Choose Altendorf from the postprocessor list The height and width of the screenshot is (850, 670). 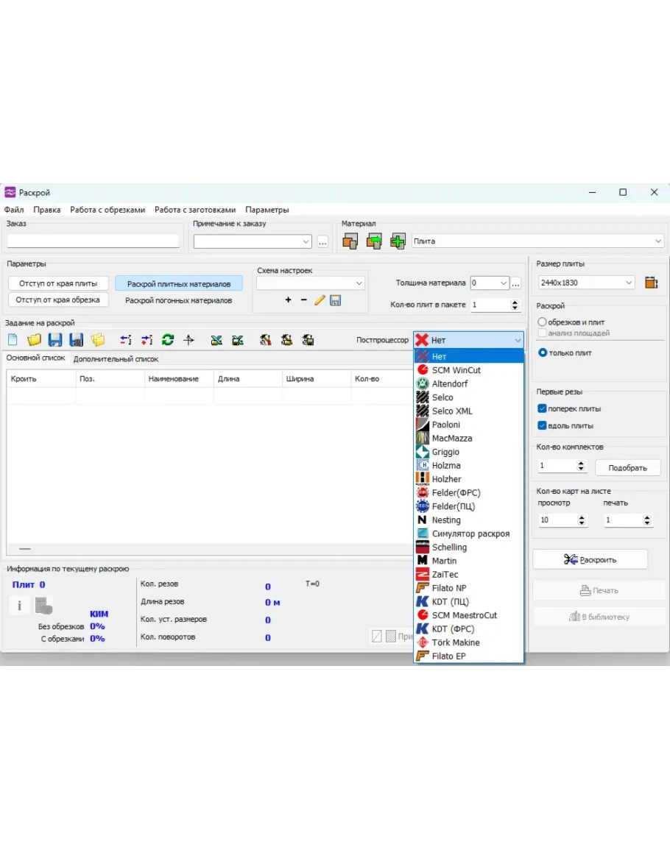(449, 383)
